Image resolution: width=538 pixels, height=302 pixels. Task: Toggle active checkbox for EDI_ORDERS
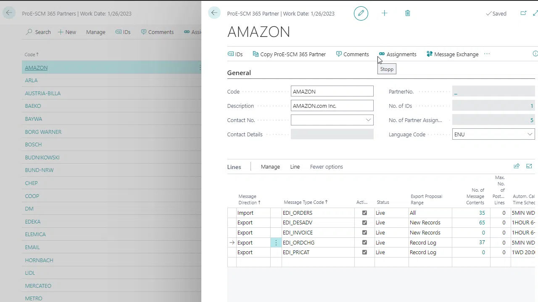(364, 213)
